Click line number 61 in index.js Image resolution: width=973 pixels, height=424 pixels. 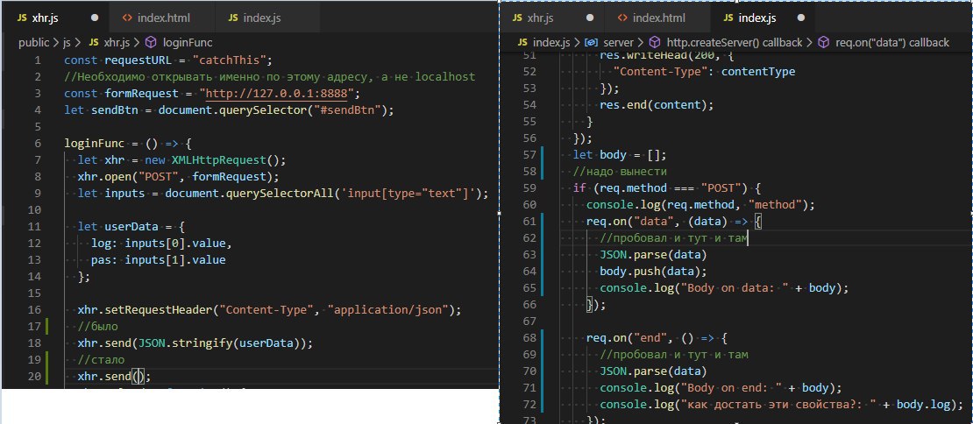pyautogui.click(x=529, y=222)
